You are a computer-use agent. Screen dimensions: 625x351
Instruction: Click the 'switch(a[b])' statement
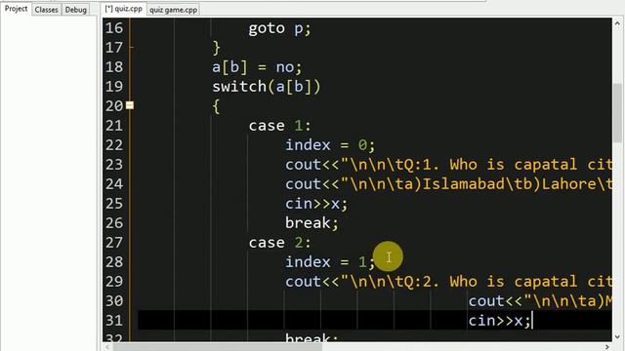267,87
